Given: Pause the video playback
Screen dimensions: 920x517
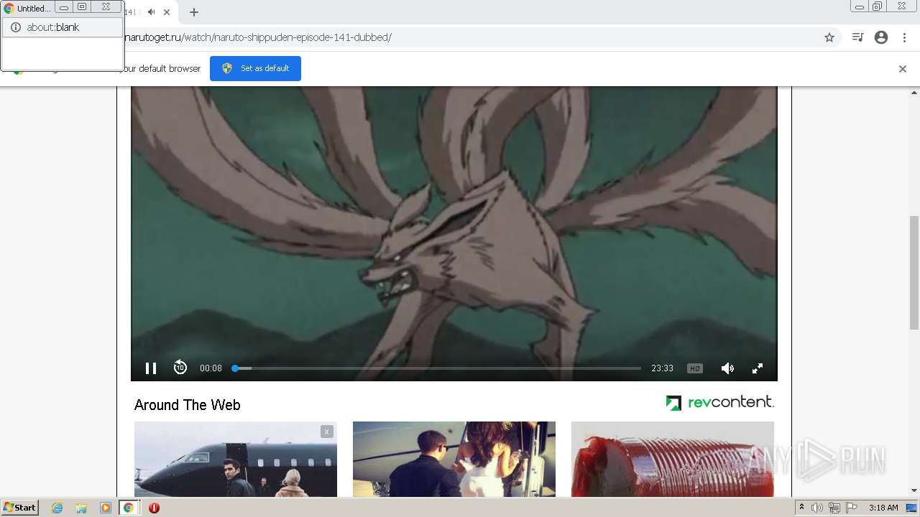Looking at the screenshot, I should coord(151,368).
